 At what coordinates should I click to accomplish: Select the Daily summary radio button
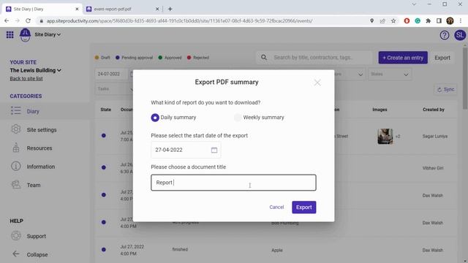coord(154,118)
